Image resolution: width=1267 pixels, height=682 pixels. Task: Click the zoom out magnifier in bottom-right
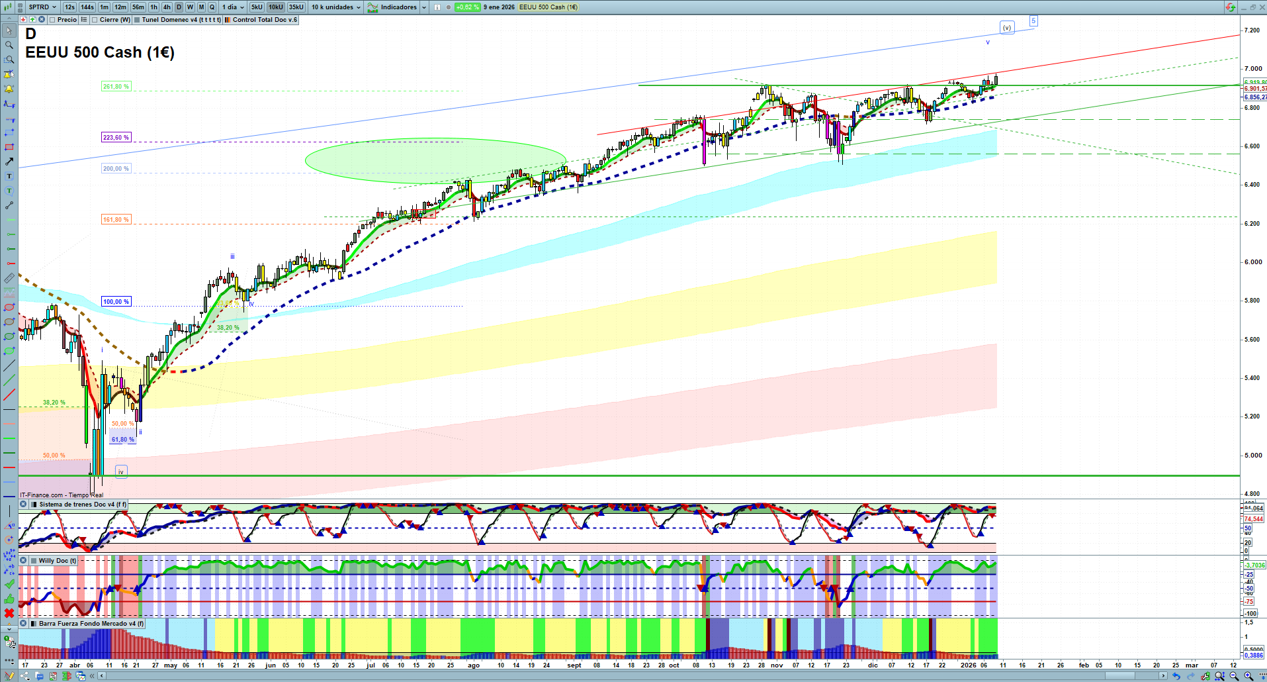coord(1234,676)
